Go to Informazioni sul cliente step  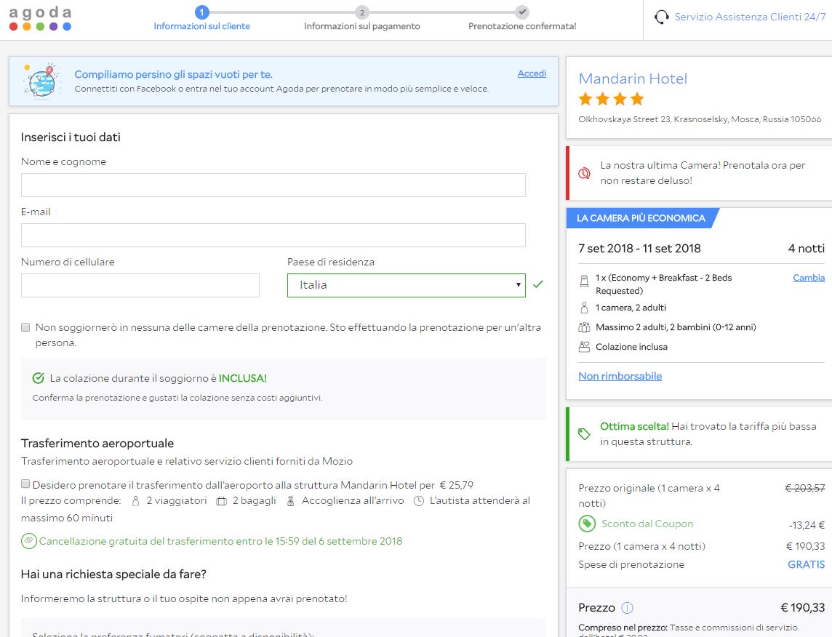(x=201, y=26)
